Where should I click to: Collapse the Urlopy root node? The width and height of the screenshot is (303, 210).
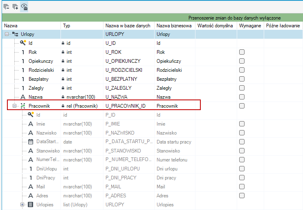(7, 34)
